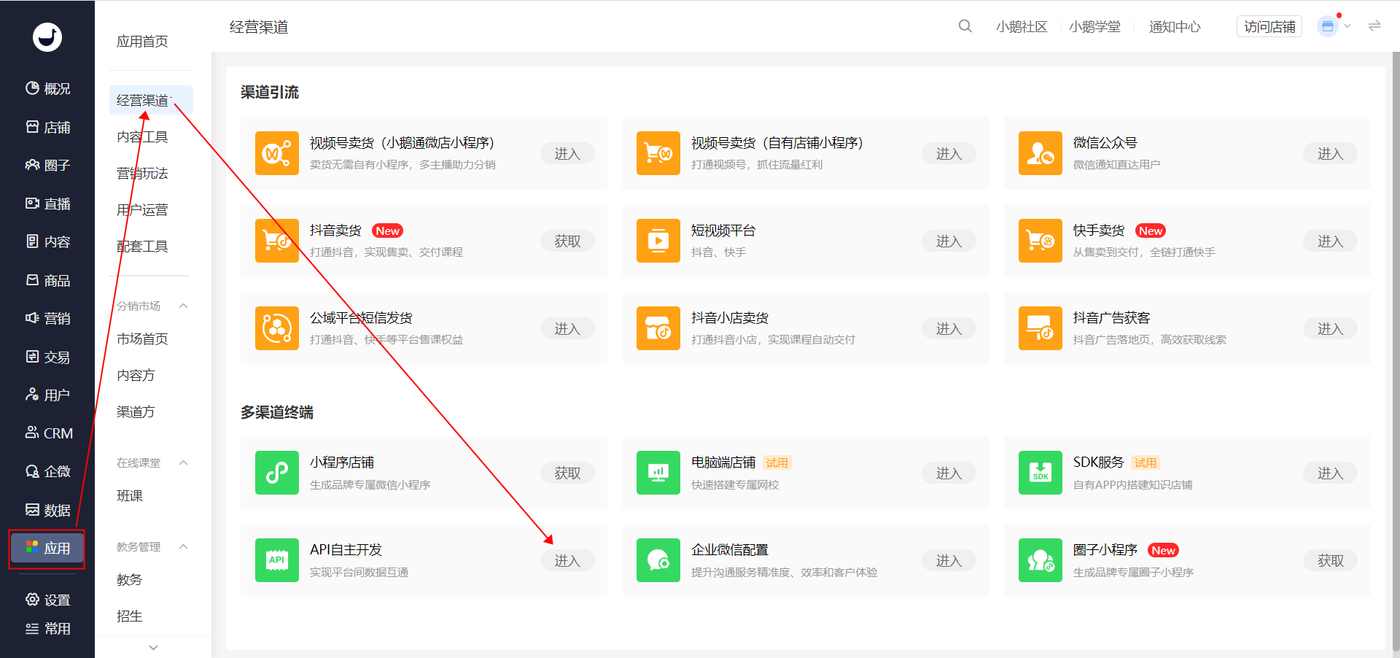Open the store avatar icon menu
Image resolution: width=1400 pixels, height=658 pixels.
(1328, 26)
